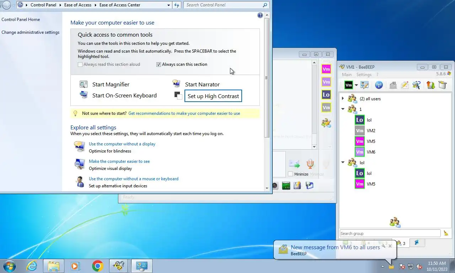Expand the breadcrumb arrow after Control Panel
455x273 pixels.
60,5
